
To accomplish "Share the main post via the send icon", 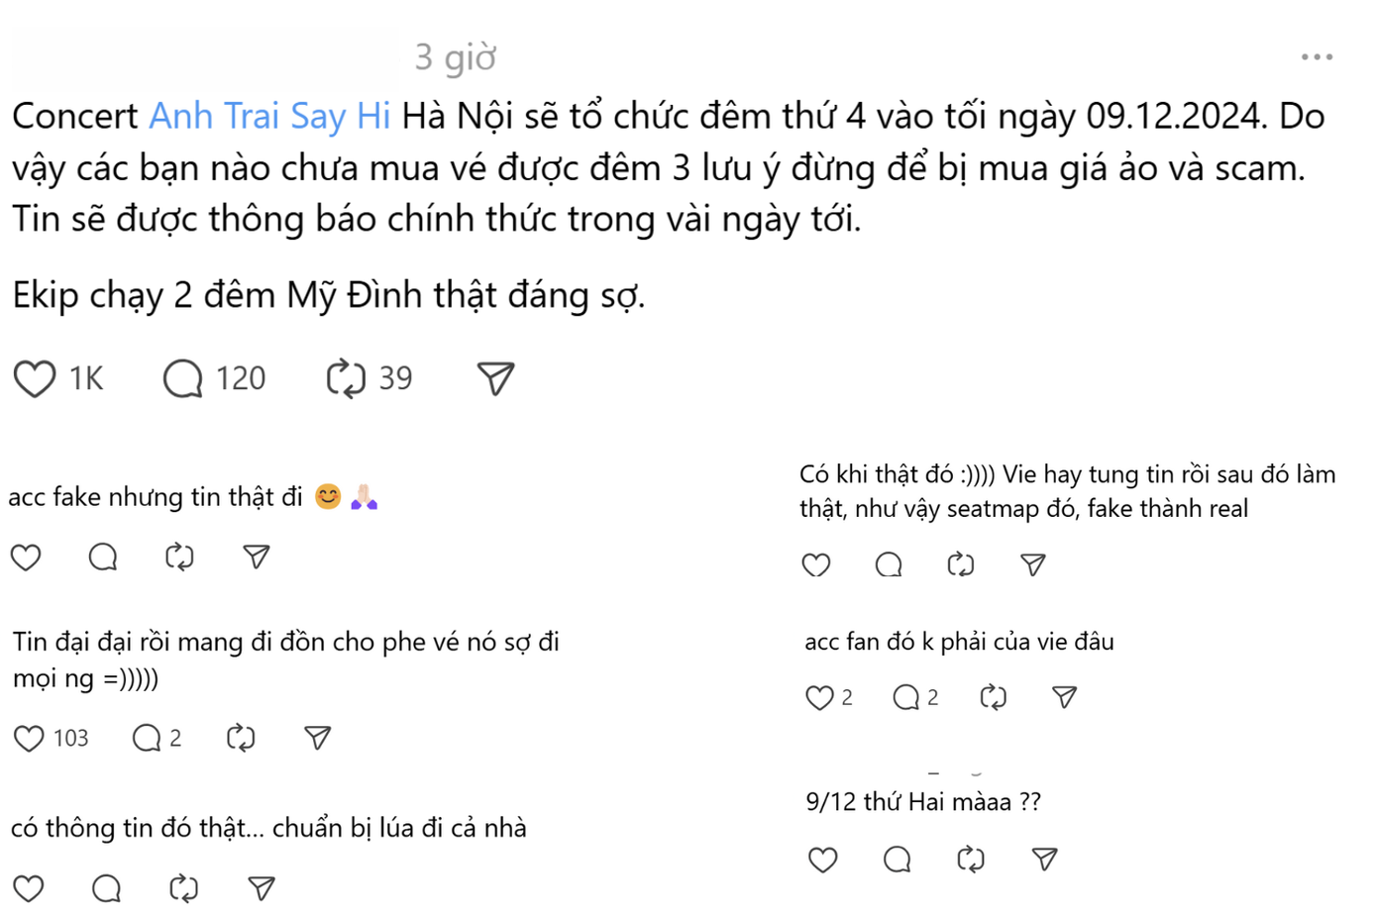I will point(494,377).
